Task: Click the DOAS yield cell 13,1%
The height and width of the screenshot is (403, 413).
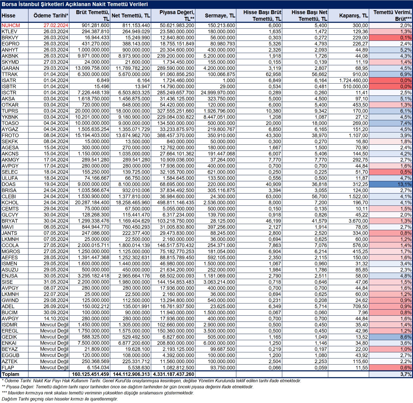Action: click(391, 184)
